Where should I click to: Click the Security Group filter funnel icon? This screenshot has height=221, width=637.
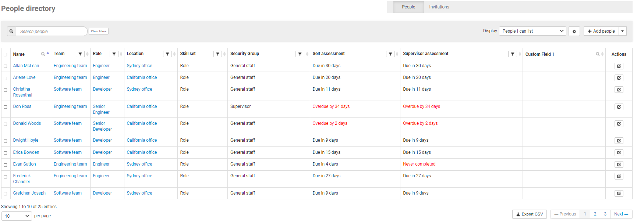pyautogui.click(x=300, y=54)
